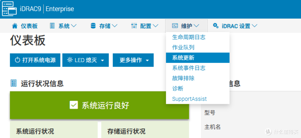The height and width of the screenshot is (138, 301).
Task: Click the 更多操作 button label
Action: point(131,60)
